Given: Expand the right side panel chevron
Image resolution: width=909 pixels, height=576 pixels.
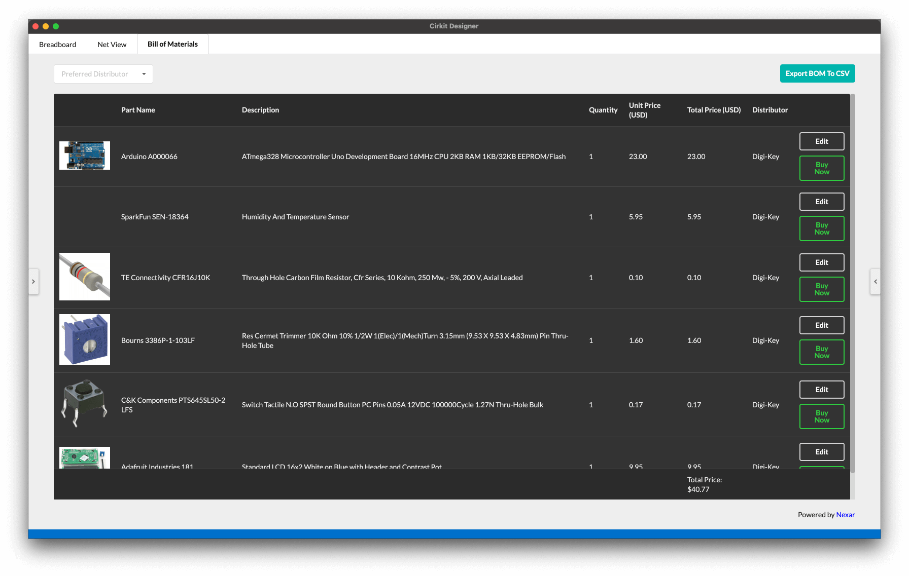Looking at the screenshot, I should [x=875, y=282].
